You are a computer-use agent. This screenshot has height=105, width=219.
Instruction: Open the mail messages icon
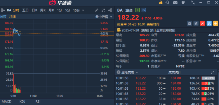pos(175,3)
